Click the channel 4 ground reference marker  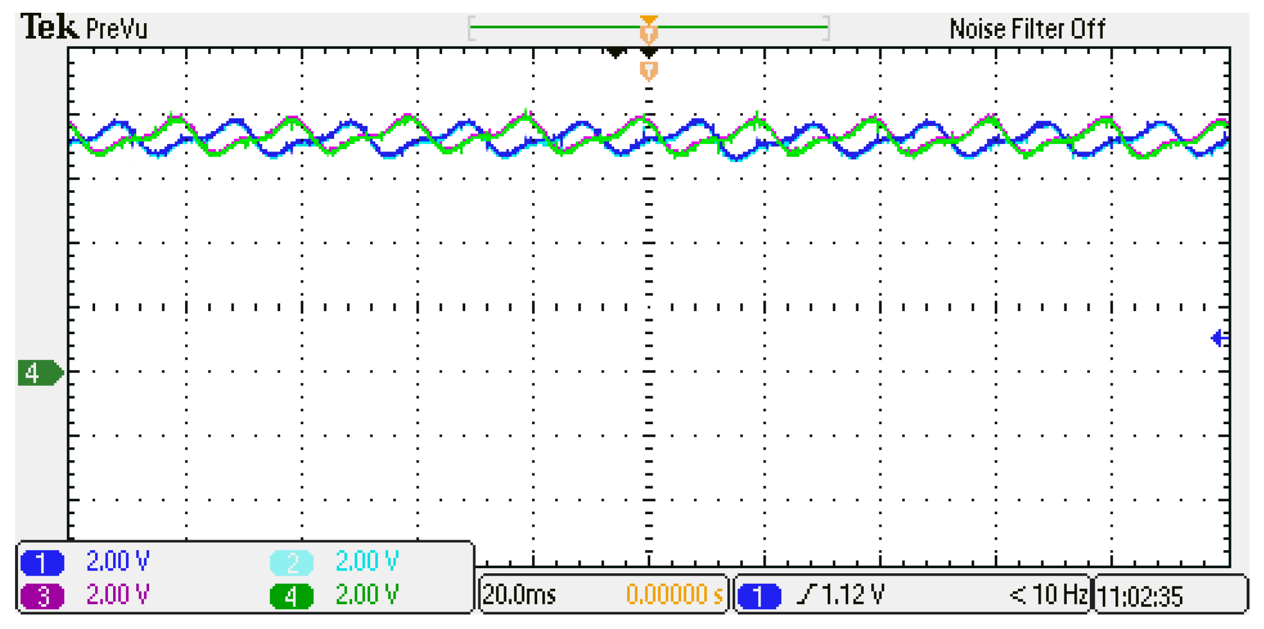tap(39, 373)
